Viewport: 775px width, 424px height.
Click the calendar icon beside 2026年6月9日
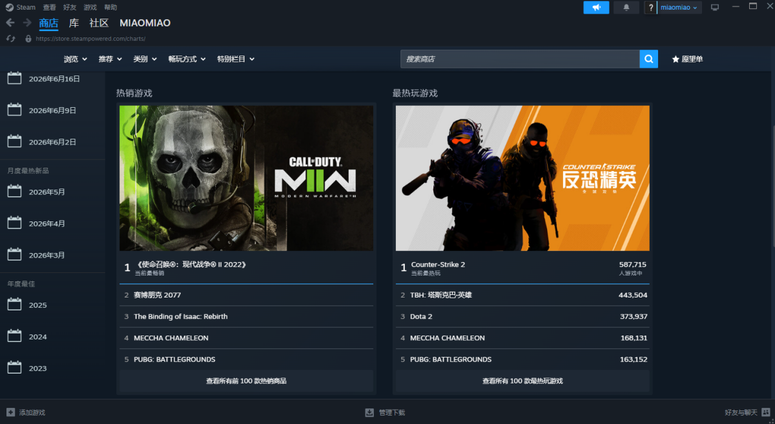coord(14,110)
